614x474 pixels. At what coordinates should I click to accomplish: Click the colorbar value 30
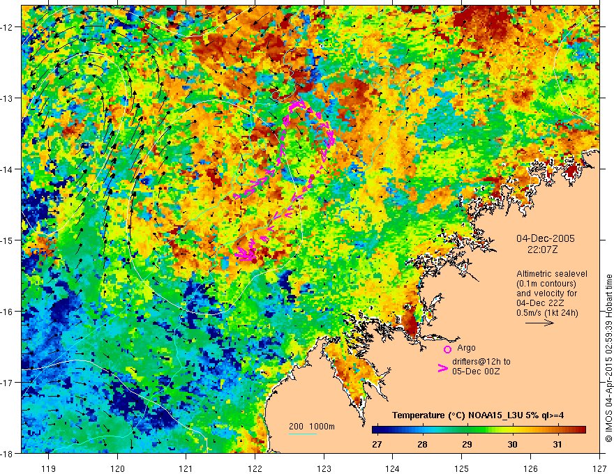(512, 444)
